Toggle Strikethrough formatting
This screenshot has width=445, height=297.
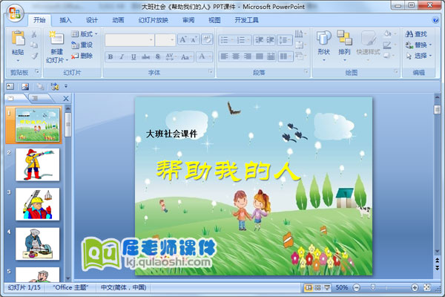click(x=145, y=56)
